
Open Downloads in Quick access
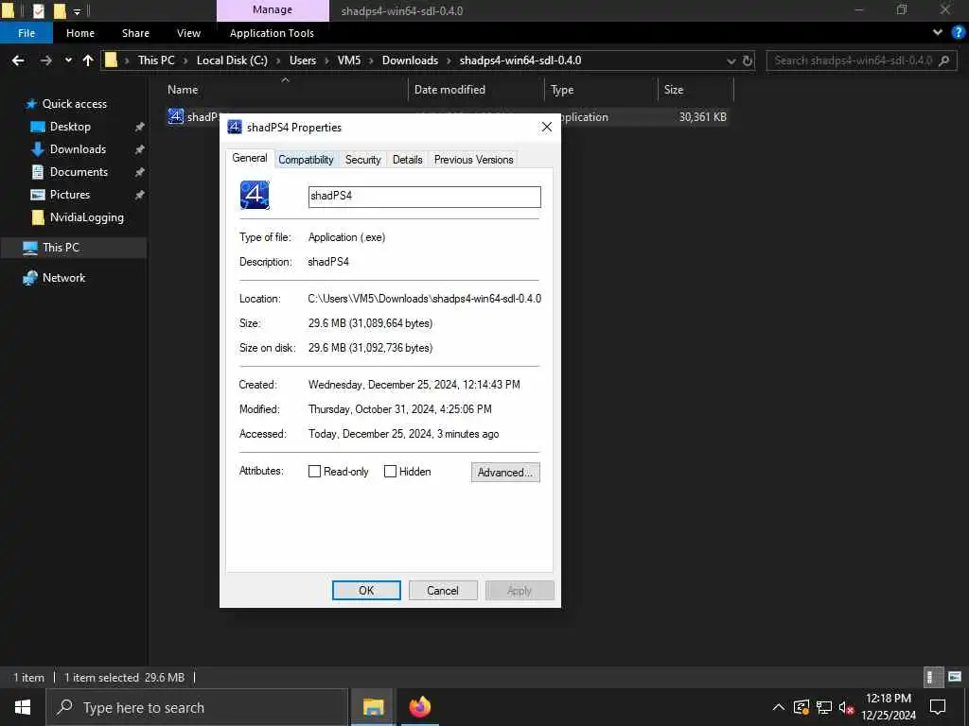78,149
